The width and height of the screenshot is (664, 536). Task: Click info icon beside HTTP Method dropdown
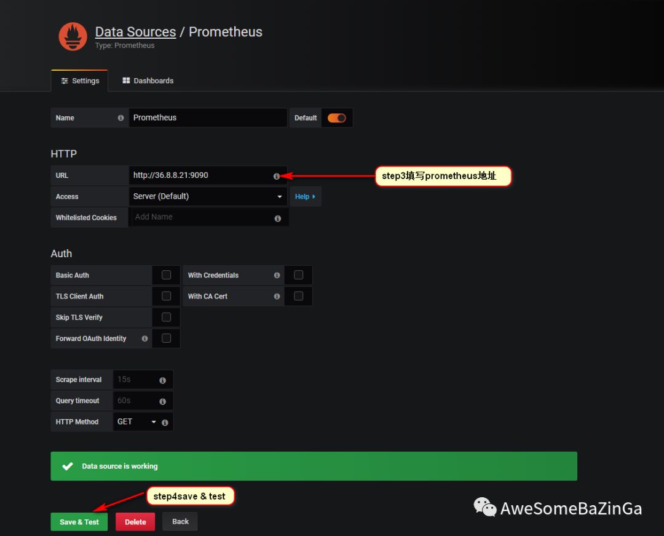pyautogui.click(x=165, y=422)
